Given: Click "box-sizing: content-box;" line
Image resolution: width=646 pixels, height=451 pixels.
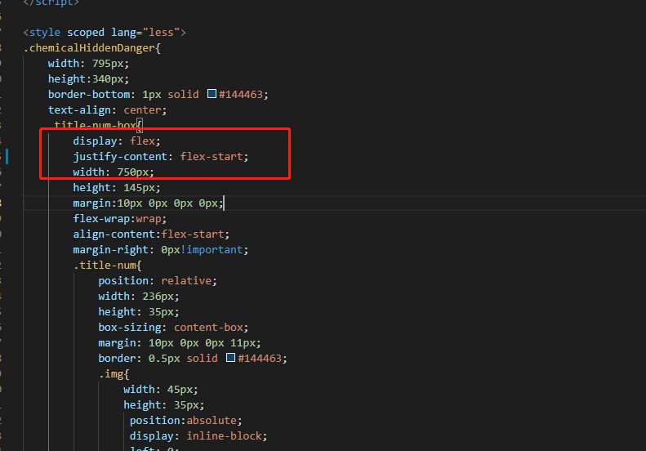Looking at the screenshot, I should [173, 328].
